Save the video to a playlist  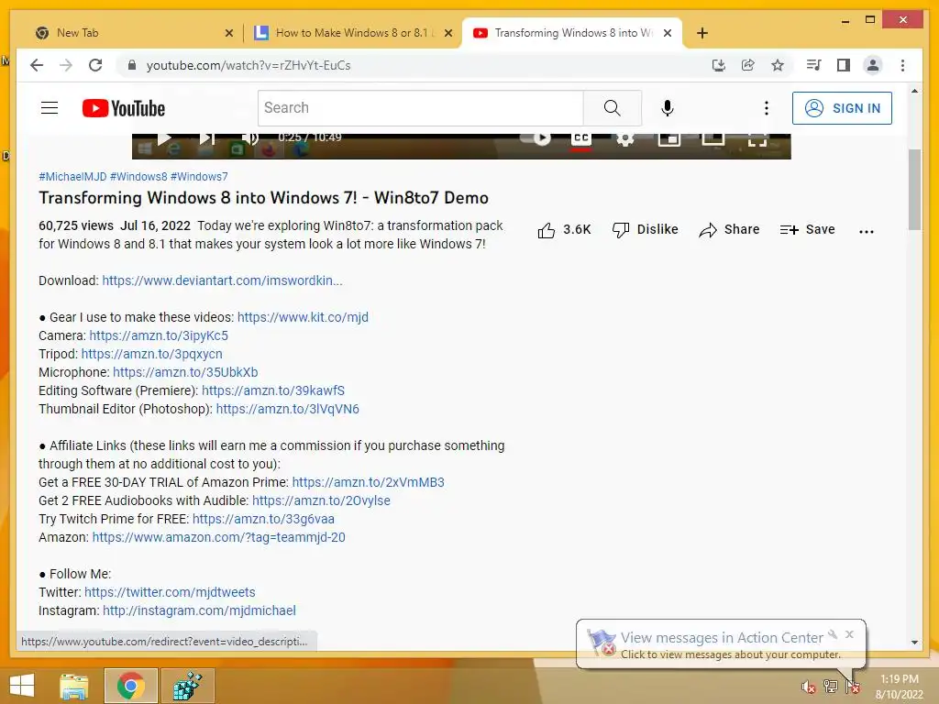(x=807, y=230)
